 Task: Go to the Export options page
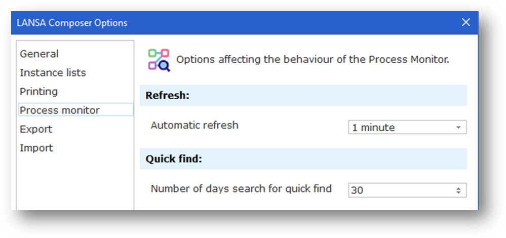36,129
